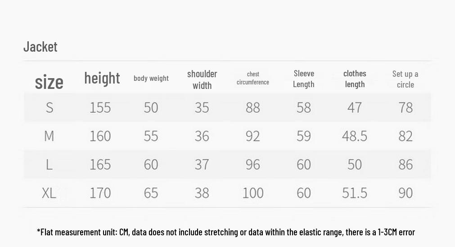Click the chest circumference header
Viewport: 455px width, 247px height.
coord(253,78)
